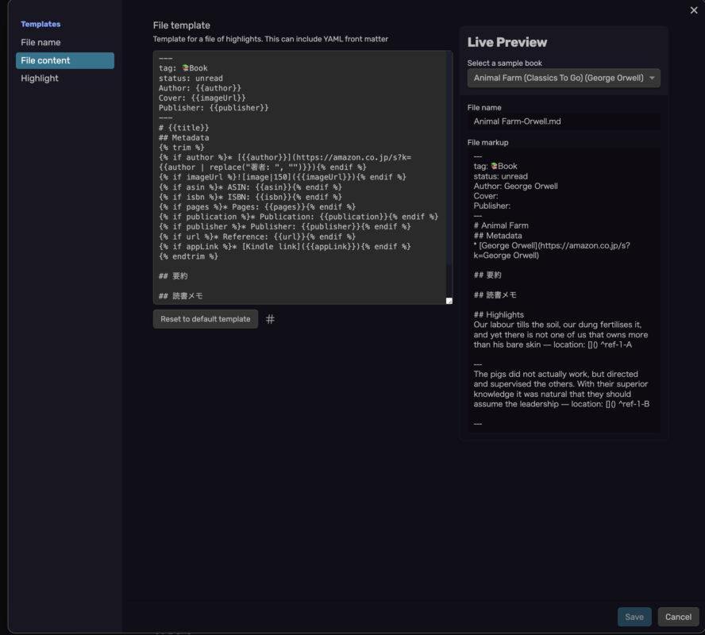This screenshot has height=635, width=705.
Task: Switch to the Highlight template tab
Action: (x=40, y=79)
